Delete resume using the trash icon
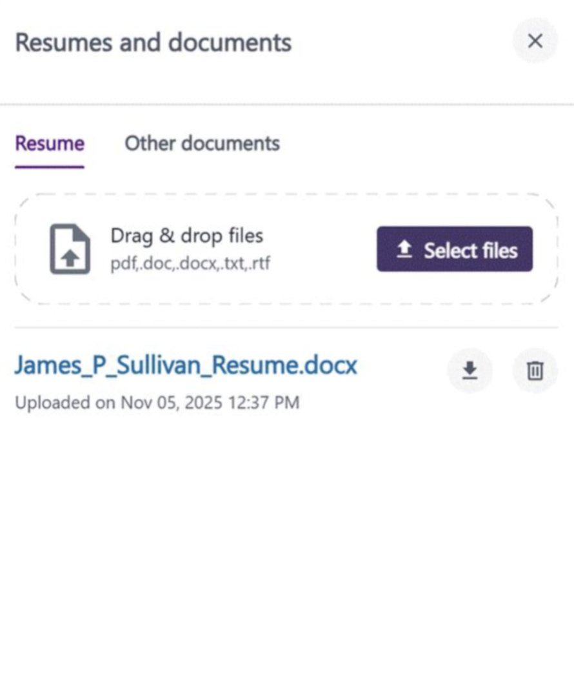 point(535,370)
